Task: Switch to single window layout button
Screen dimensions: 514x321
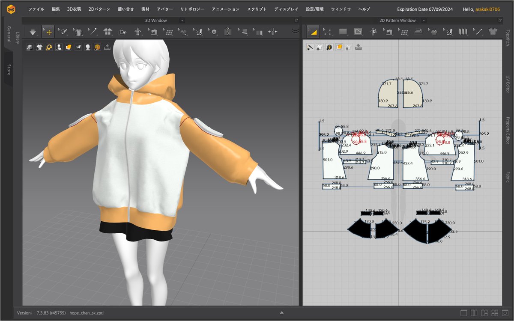Action: (x=463, y=313)
